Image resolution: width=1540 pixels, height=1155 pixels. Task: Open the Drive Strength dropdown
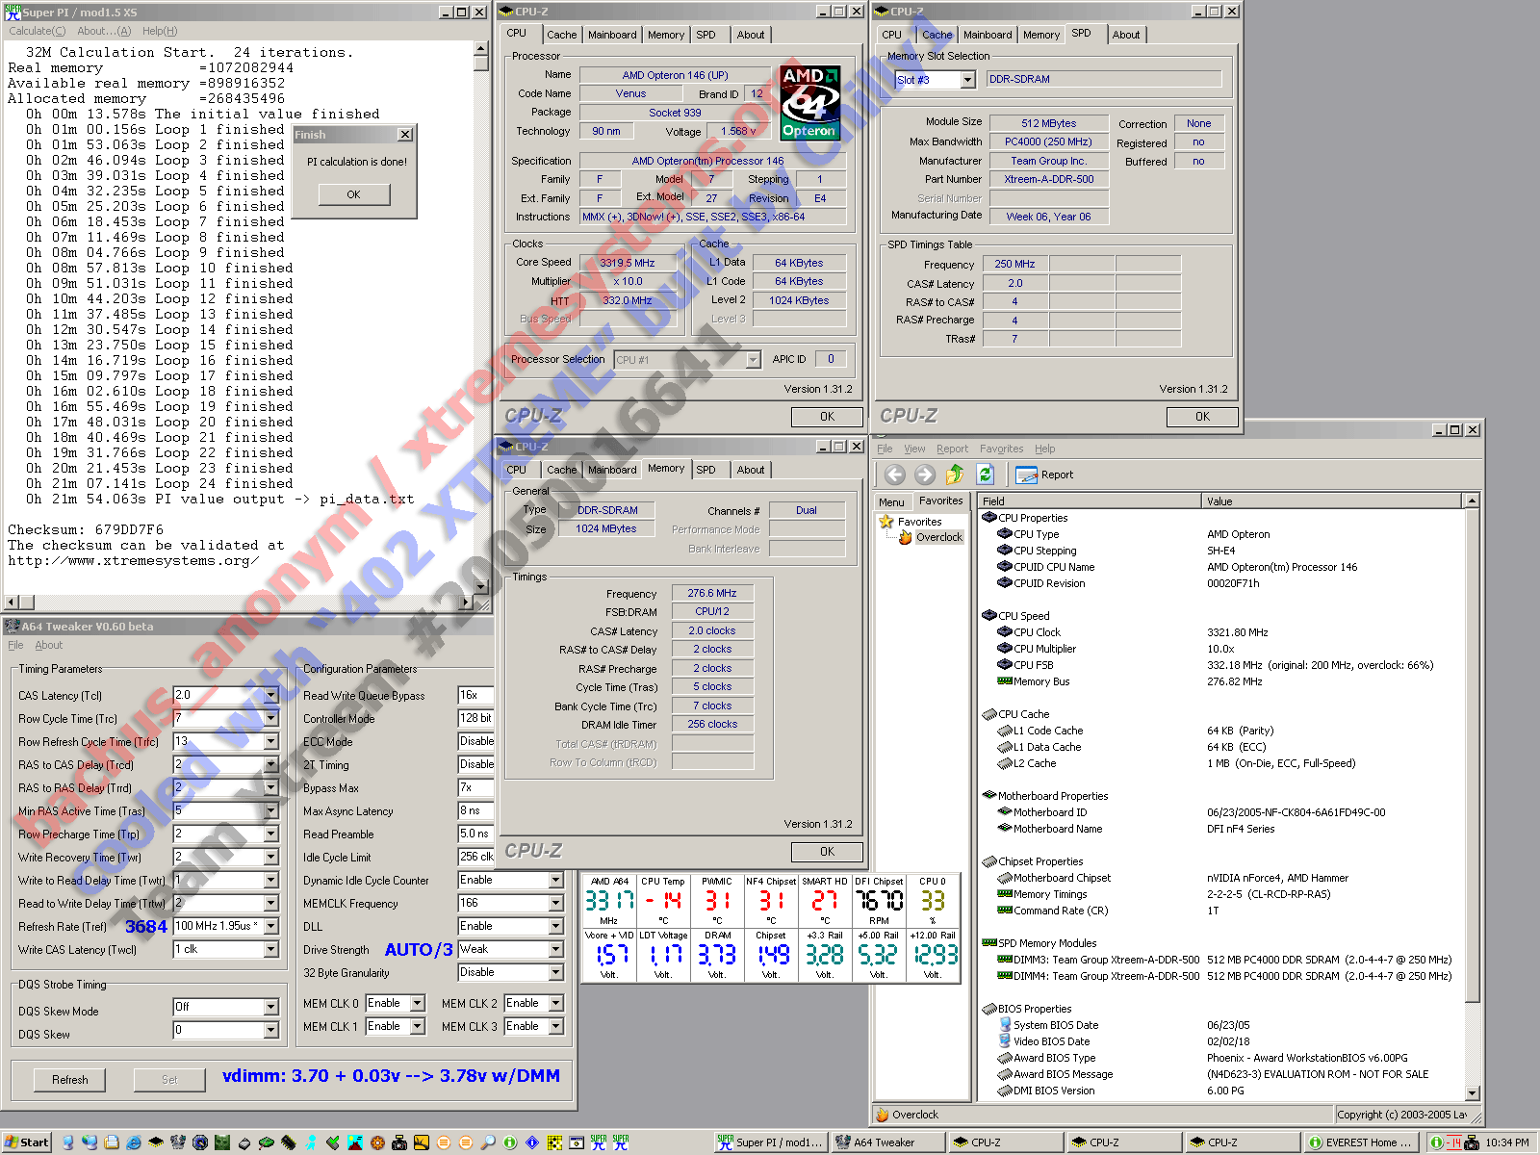(555, 949)
